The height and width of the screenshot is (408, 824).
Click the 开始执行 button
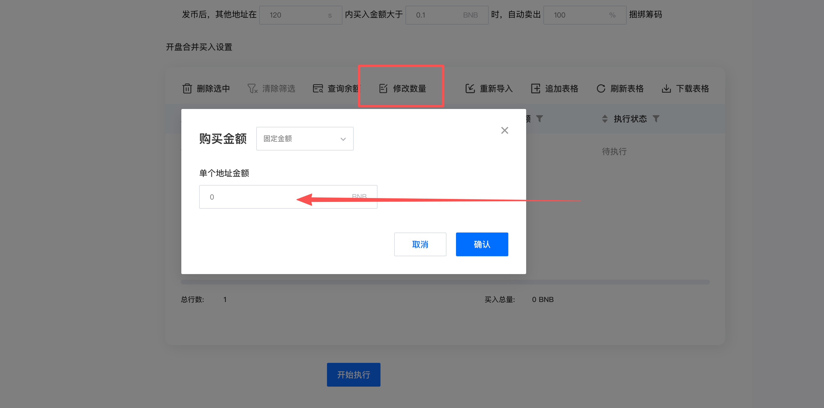[x=353, y=374]
